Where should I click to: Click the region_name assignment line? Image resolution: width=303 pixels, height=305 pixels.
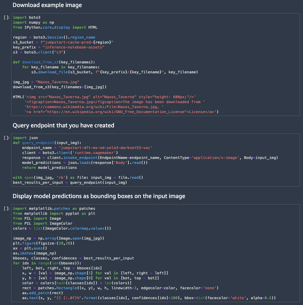(x=54, y=37)
